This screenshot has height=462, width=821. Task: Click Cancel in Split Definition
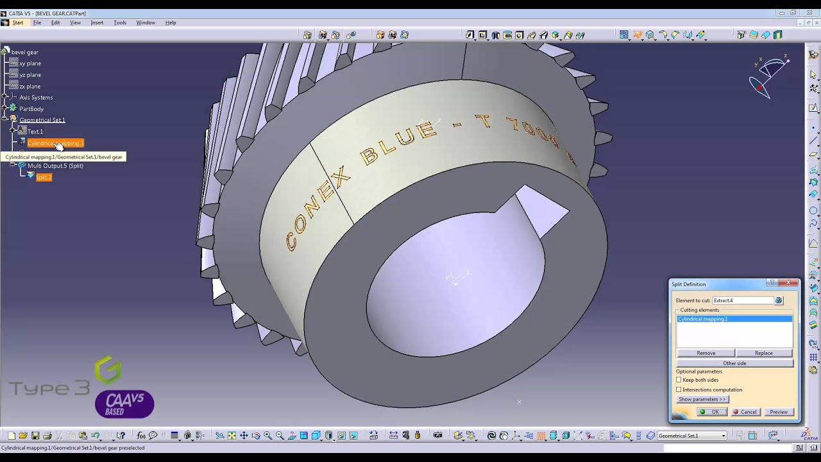click(x=745, y=412)
